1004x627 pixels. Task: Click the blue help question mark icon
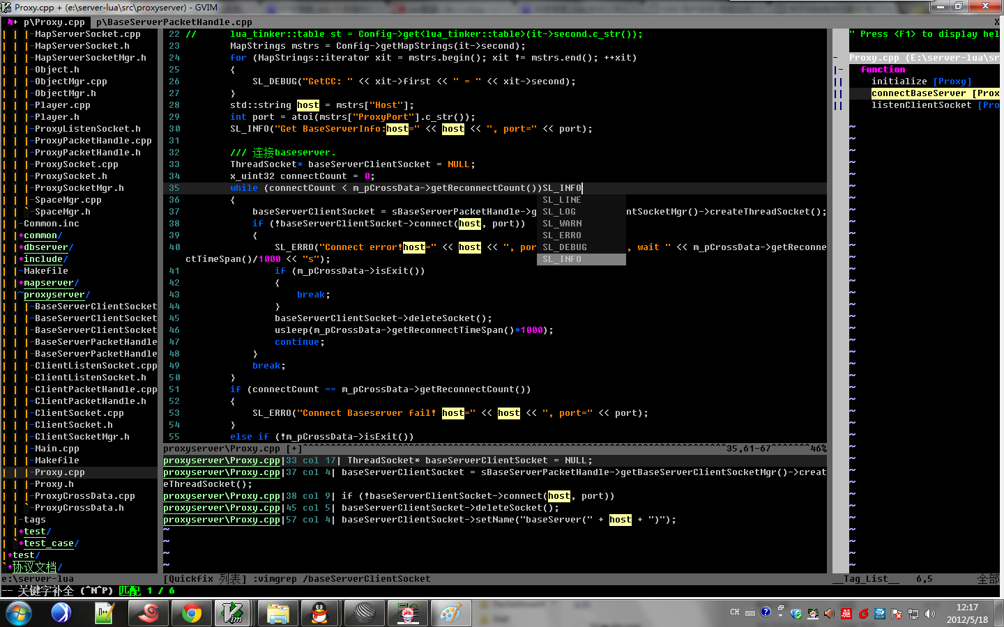pos(766,612)
